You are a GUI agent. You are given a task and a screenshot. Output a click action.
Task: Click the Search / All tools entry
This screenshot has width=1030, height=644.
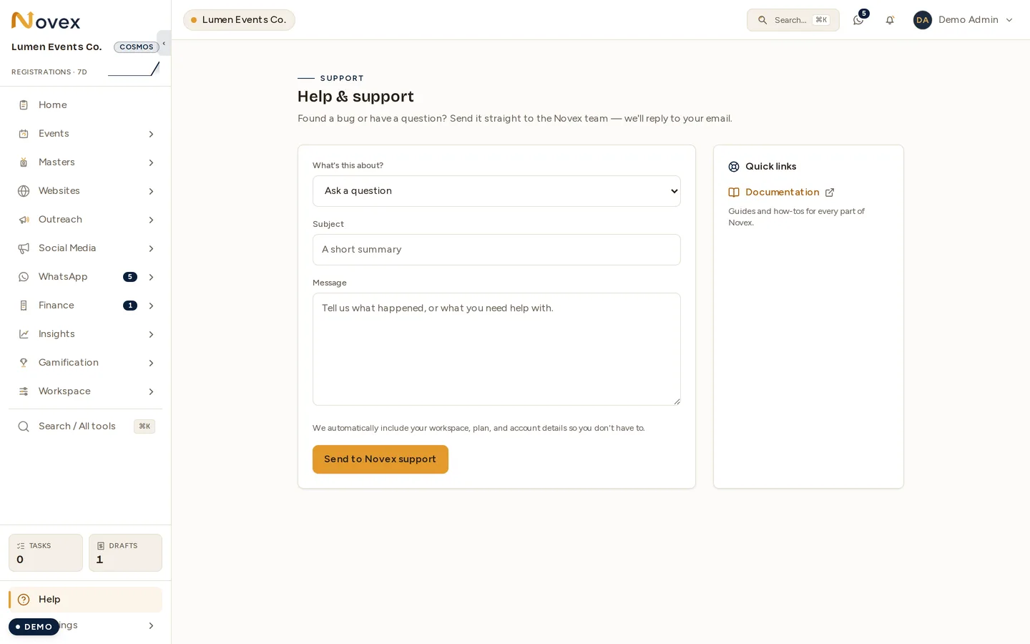[x=85, y=426]
